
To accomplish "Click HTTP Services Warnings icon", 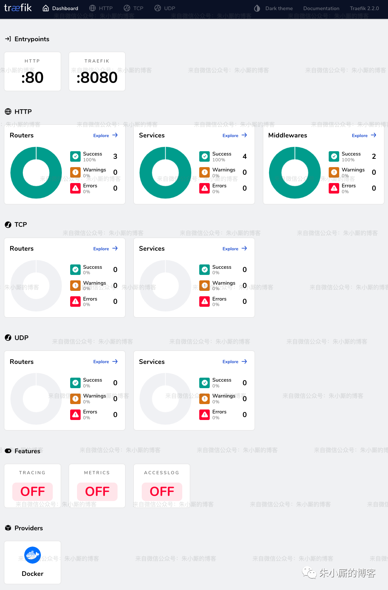I will coord(205,172).
